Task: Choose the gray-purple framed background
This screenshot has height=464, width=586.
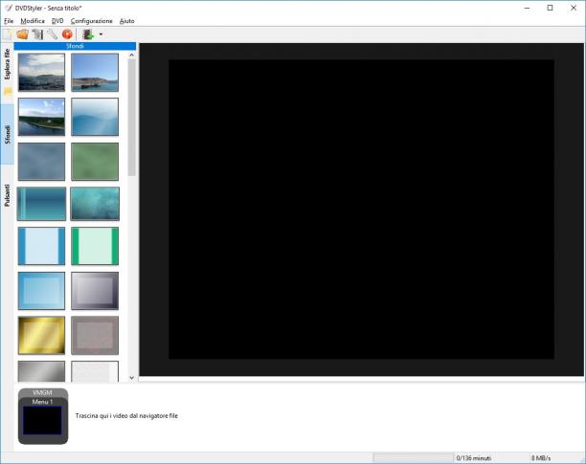Action: click(x=95, y=291)
